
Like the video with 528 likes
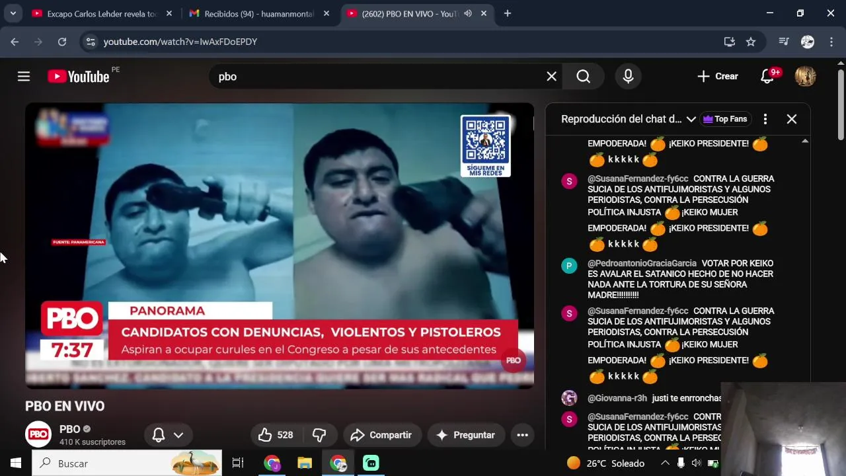(278, 435)
